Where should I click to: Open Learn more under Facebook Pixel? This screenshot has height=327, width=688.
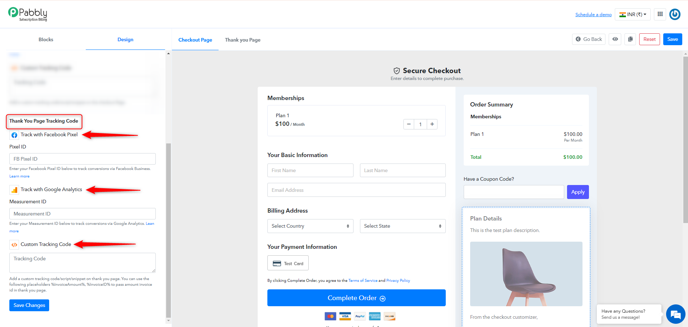pos(19,176)
